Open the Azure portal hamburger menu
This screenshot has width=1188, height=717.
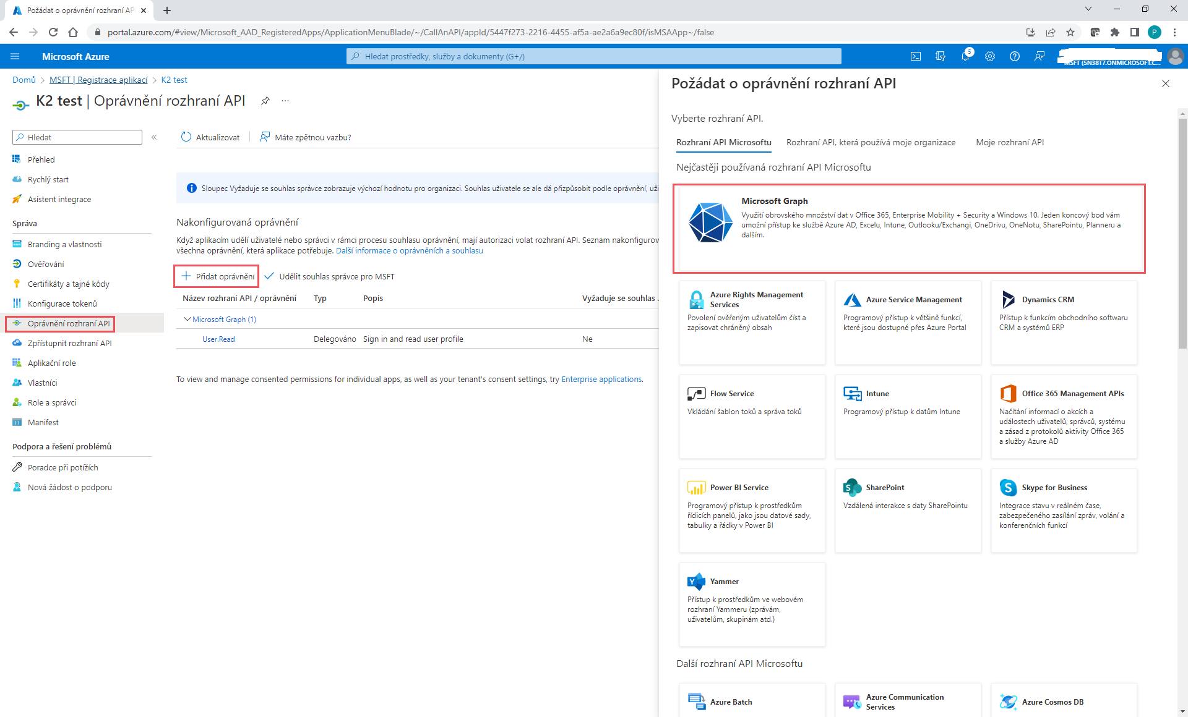(15, 56)
